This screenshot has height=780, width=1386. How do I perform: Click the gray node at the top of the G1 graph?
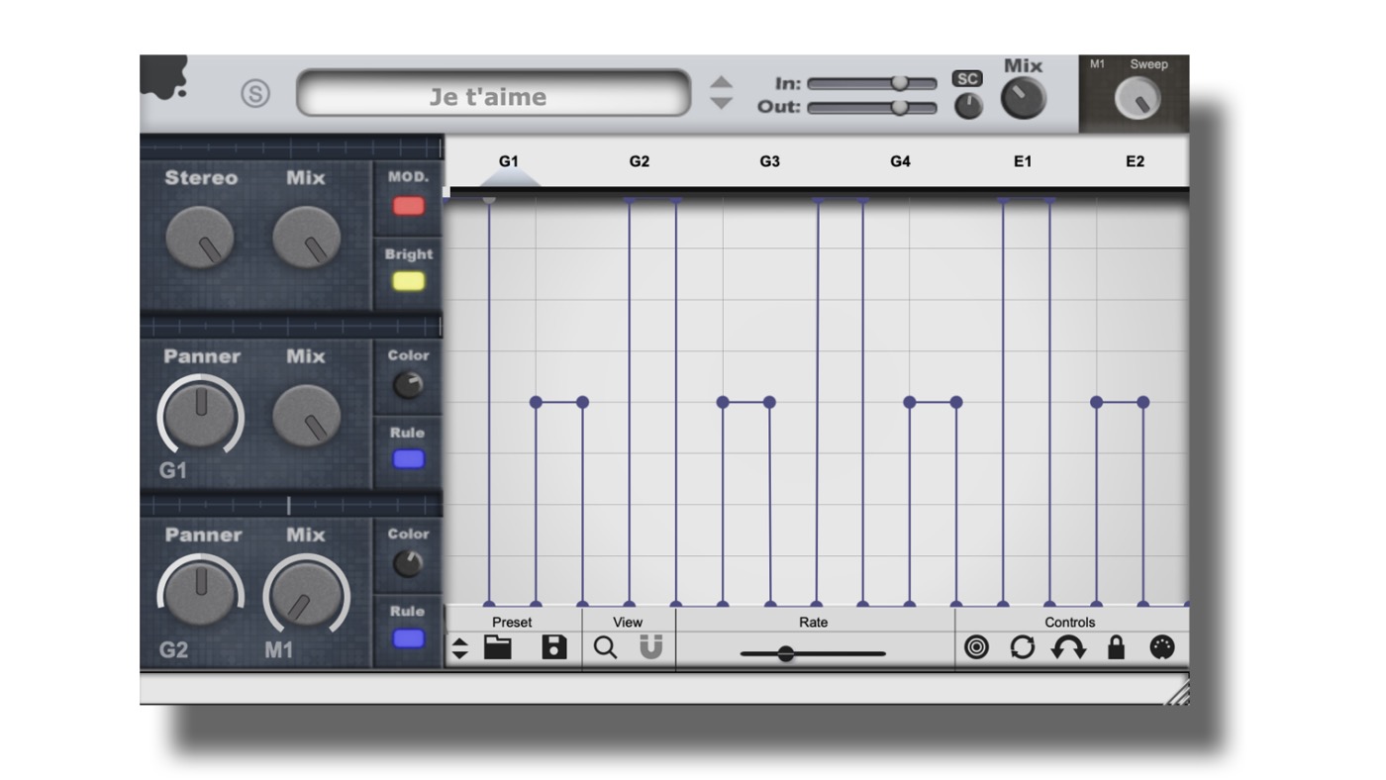(x=489, y=200)
